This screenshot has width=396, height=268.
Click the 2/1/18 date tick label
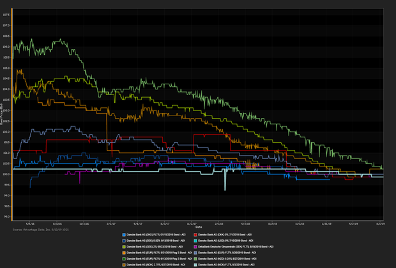point(219,224)
